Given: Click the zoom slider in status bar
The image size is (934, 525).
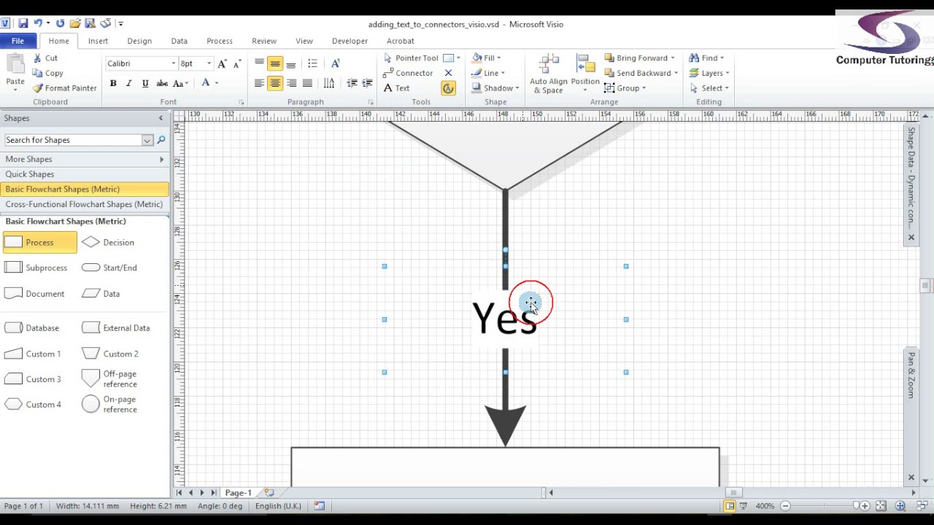Looking at the screenshot, I should pos(824,506).
